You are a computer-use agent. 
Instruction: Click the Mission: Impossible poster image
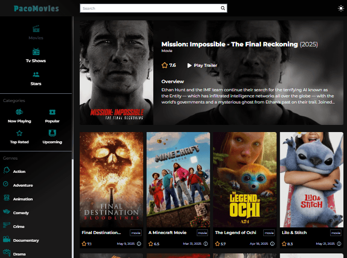click(117, 73)
